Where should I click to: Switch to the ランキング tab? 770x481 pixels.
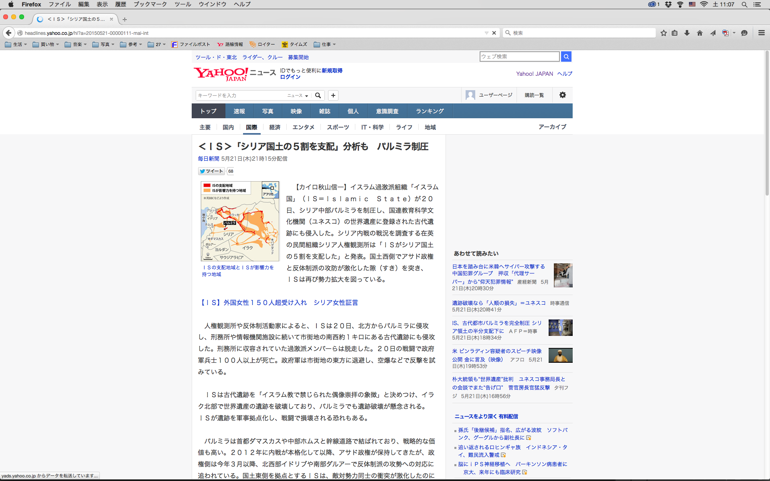430,111
